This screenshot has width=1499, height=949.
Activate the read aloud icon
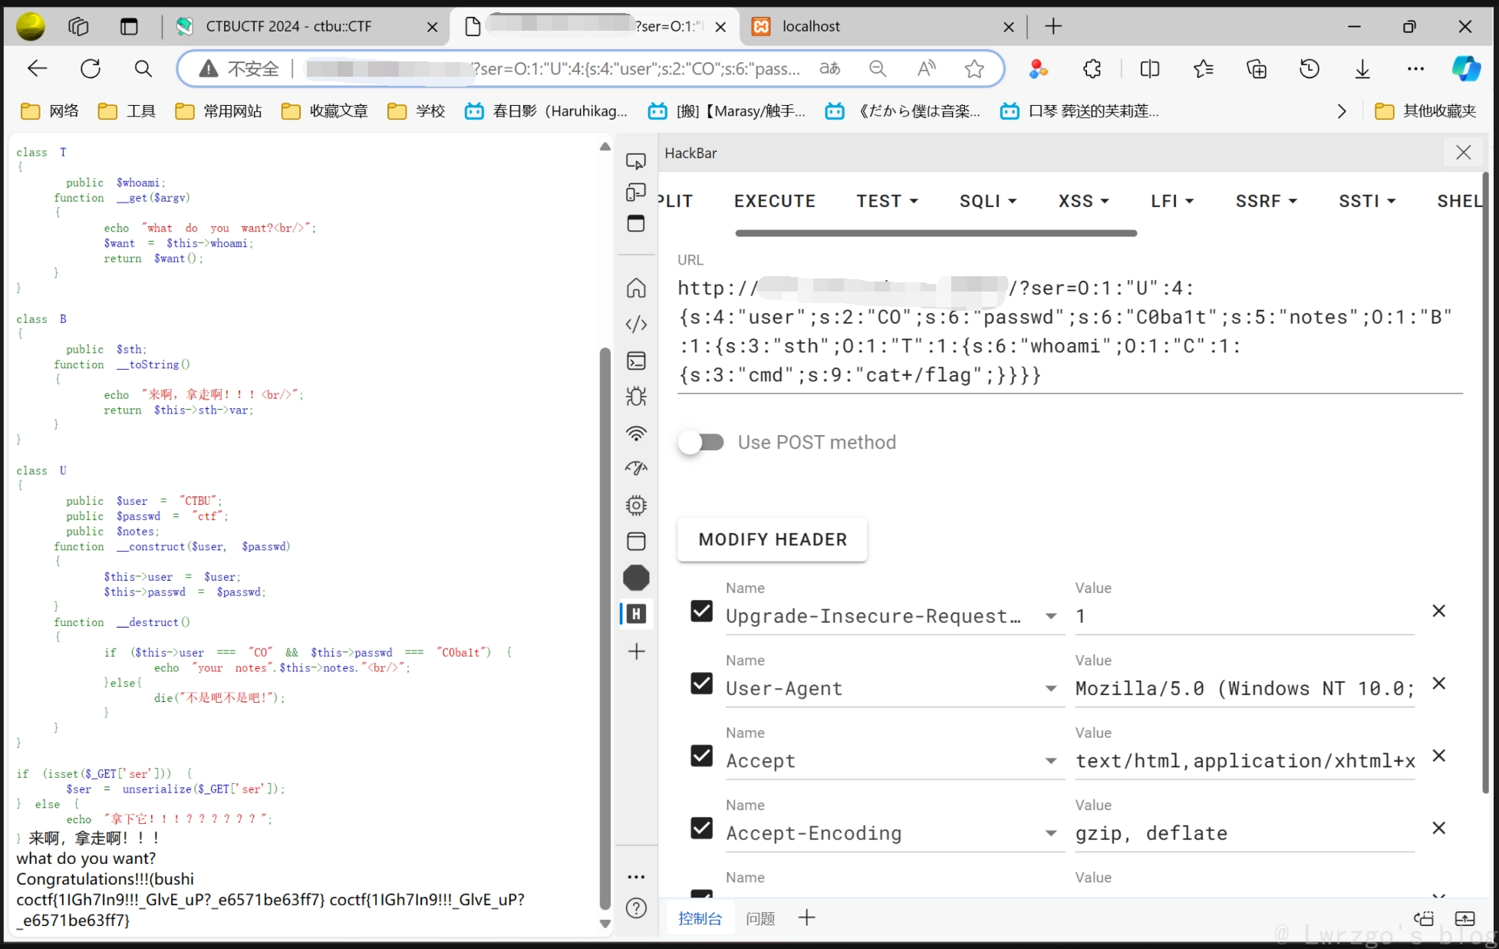pos(927,69)
